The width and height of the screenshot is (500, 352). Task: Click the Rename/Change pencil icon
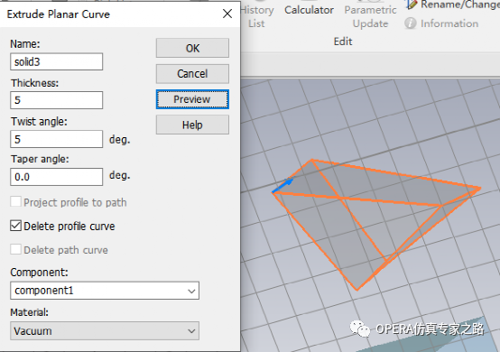point(411,5)
